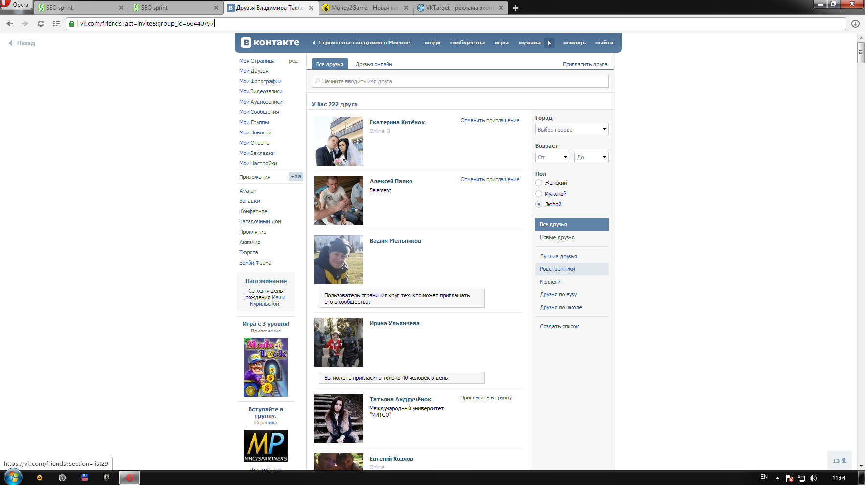Viewport: 865px width, 485px height.
Task: Select the Родственники friends list
Action: click(572, 269)
